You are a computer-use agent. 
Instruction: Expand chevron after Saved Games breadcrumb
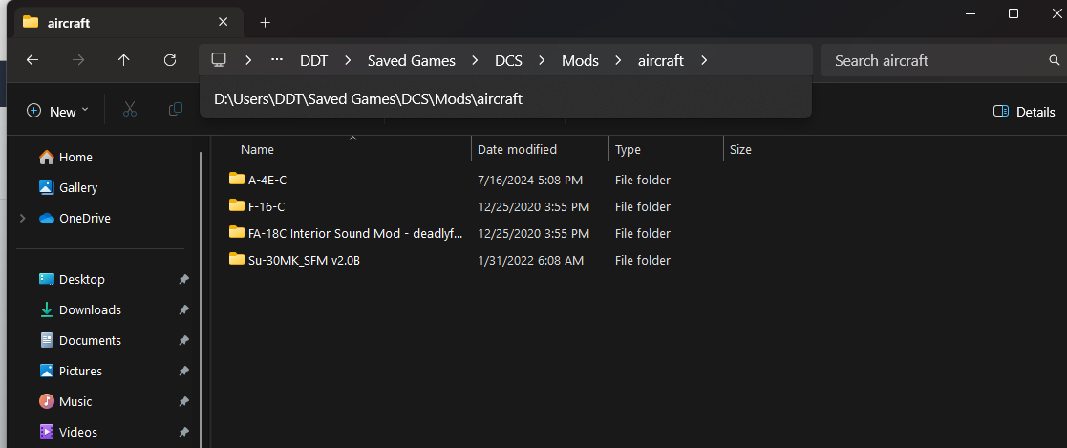475,60
